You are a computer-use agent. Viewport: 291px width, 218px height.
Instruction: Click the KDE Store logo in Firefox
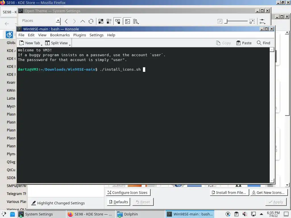9,34
